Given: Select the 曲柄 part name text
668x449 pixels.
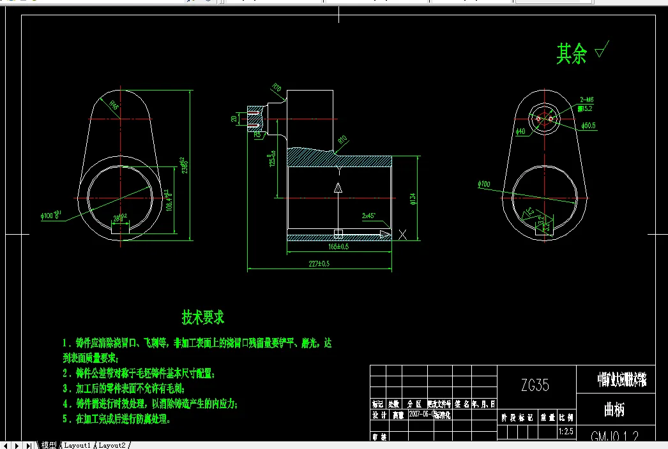Looking at the screenshot, I should (614, 410).
